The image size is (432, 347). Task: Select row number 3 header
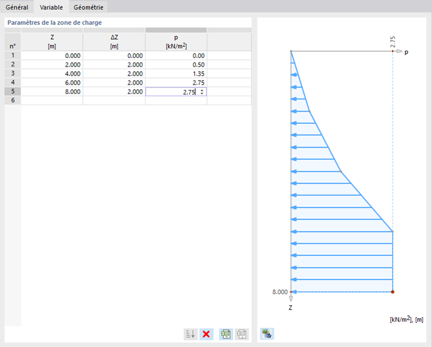click(x=13, y=73)
